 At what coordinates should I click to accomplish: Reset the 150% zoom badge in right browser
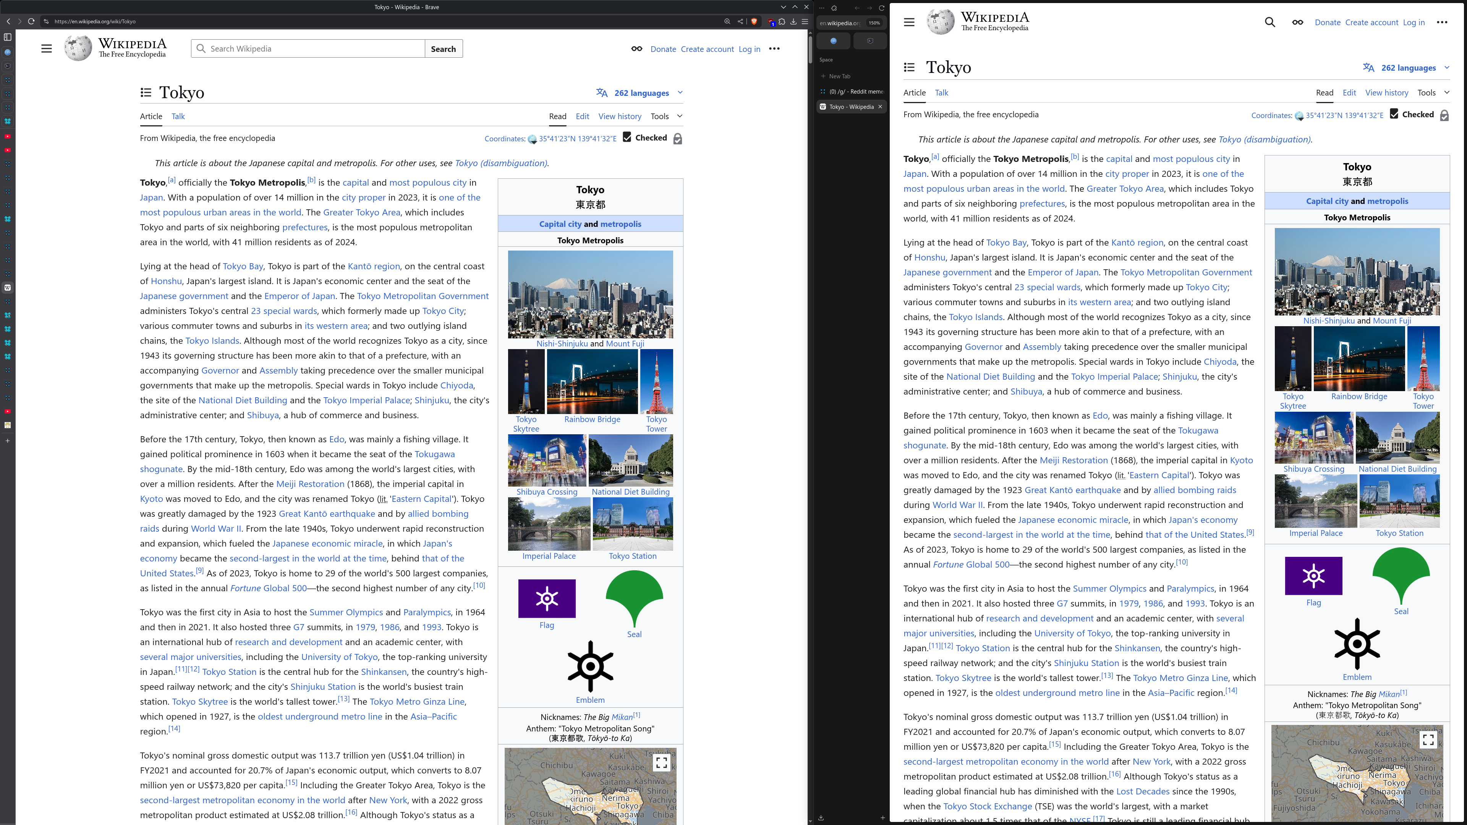click(874, 23)
